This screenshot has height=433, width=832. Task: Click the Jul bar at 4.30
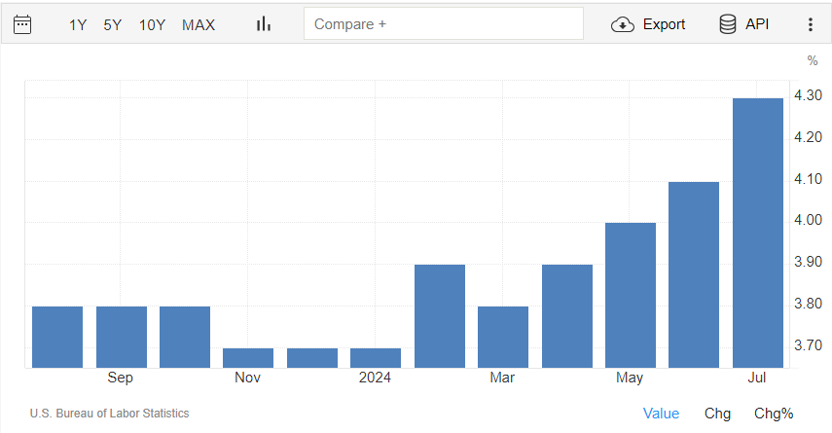point(758,233)
